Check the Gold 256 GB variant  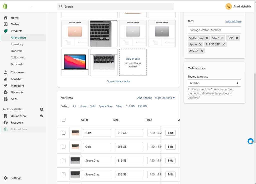coord(64,147)
